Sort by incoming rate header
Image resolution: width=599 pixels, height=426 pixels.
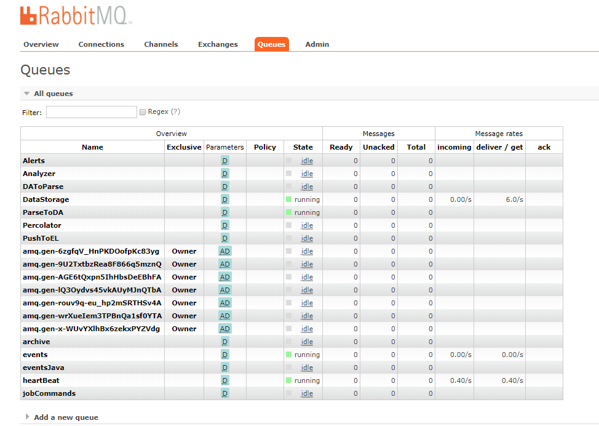pos(454,147)
